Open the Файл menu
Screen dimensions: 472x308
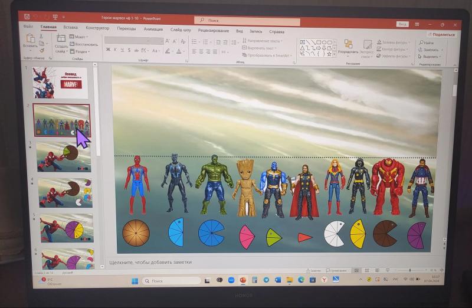(x=28, y=27)
